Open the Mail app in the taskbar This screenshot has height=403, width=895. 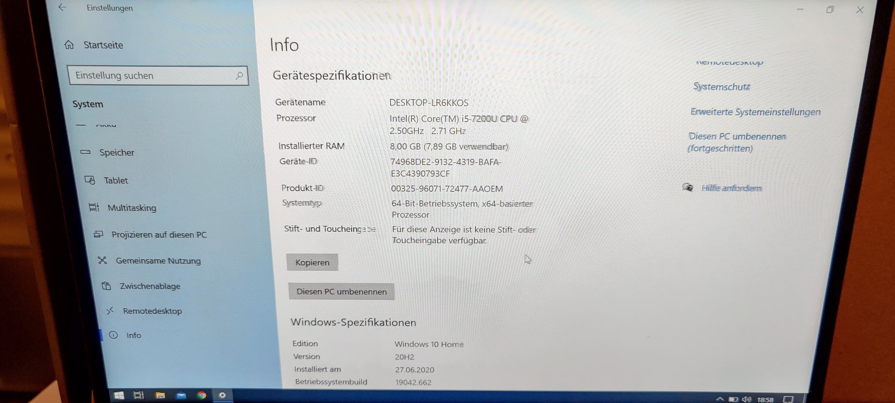click(181, 396)
